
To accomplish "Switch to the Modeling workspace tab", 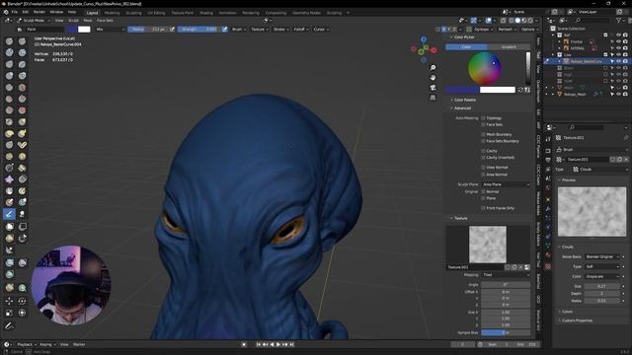I will 112,13.
